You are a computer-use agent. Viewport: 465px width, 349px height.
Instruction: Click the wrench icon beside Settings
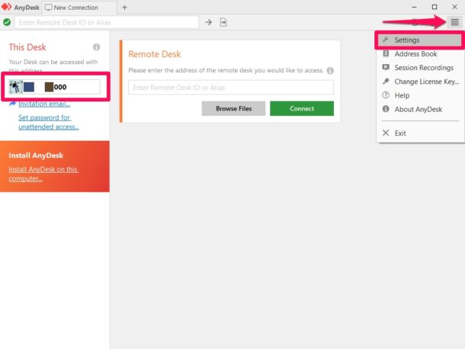coord(386,40)
